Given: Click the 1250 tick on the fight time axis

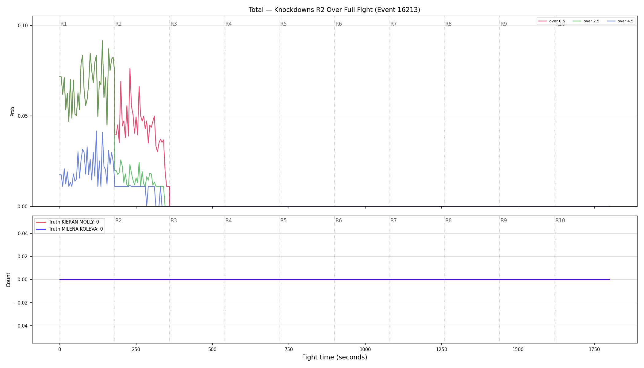Looking at the screenshot, I should pyautogui.click(x=442, y=349).
